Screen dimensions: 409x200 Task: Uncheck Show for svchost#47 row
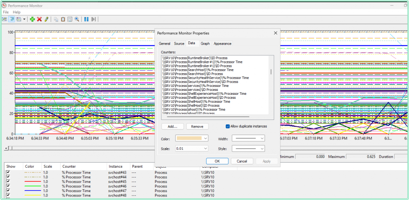pyautogui.click(x=8, y=190)
